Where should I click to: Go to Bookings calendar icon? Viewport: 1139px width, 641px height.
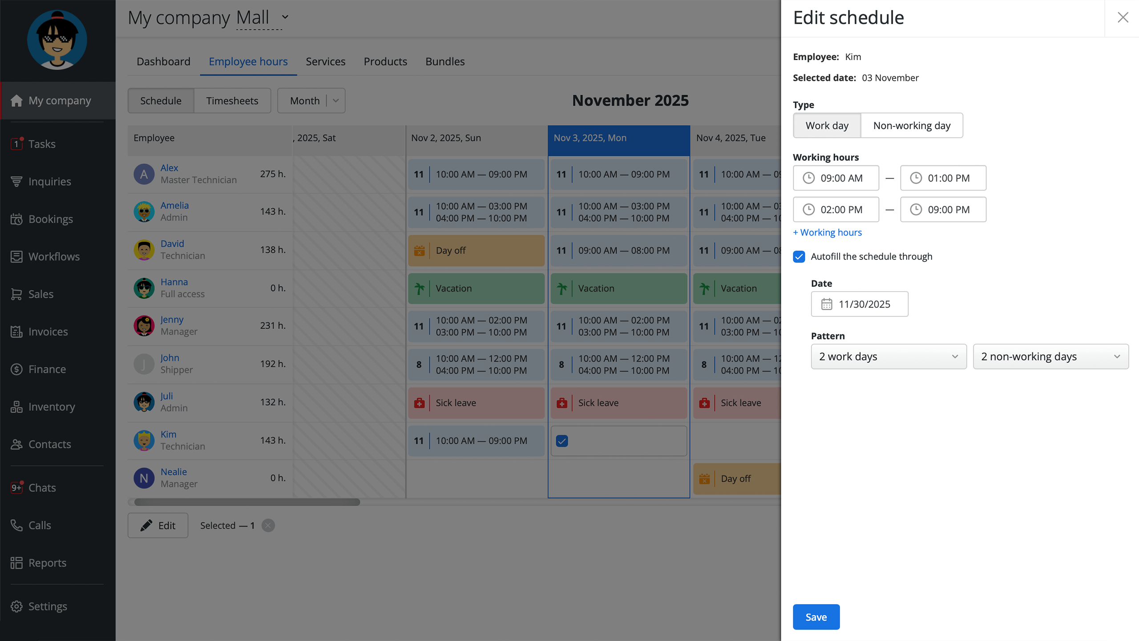pos(16,219)
